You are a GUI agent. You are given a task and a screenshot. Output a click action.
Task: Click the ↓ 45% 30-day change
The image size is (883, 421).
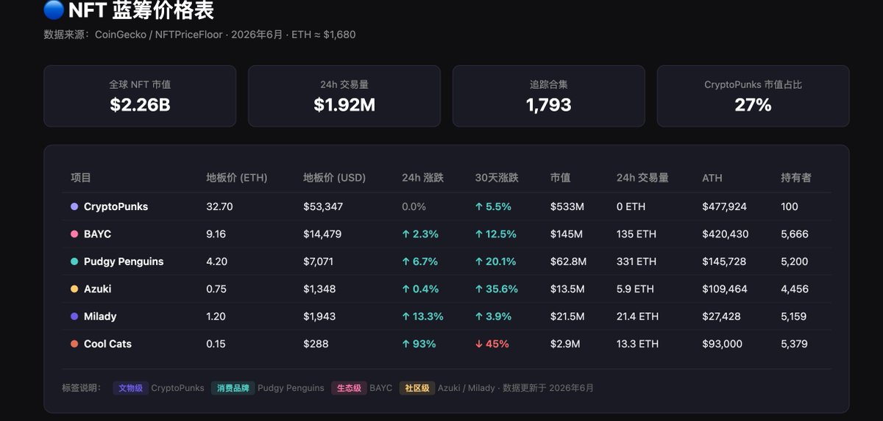coord(492,344)
